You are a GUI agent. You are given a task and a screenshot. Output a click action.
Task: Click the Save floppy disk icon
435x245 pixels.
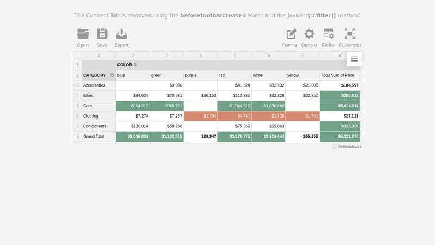(x=102, y=34)
